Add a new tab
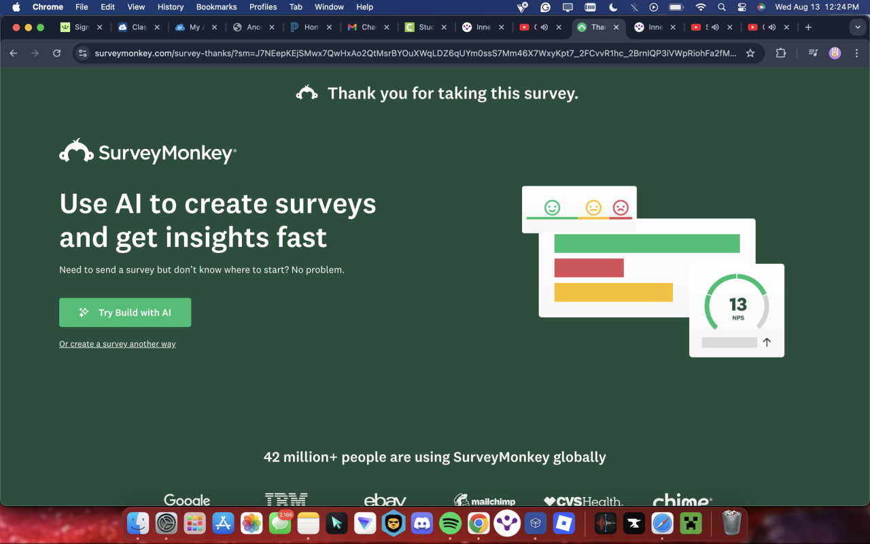Image resolution: width=870 pixels, height=544 pixels. (808, 27)
